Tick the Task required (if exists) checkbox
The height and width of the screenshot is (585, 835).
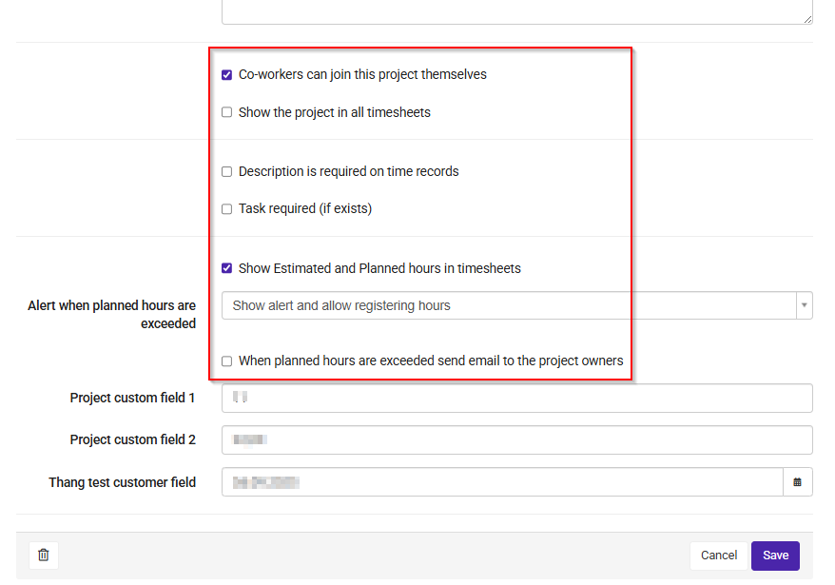227,209
